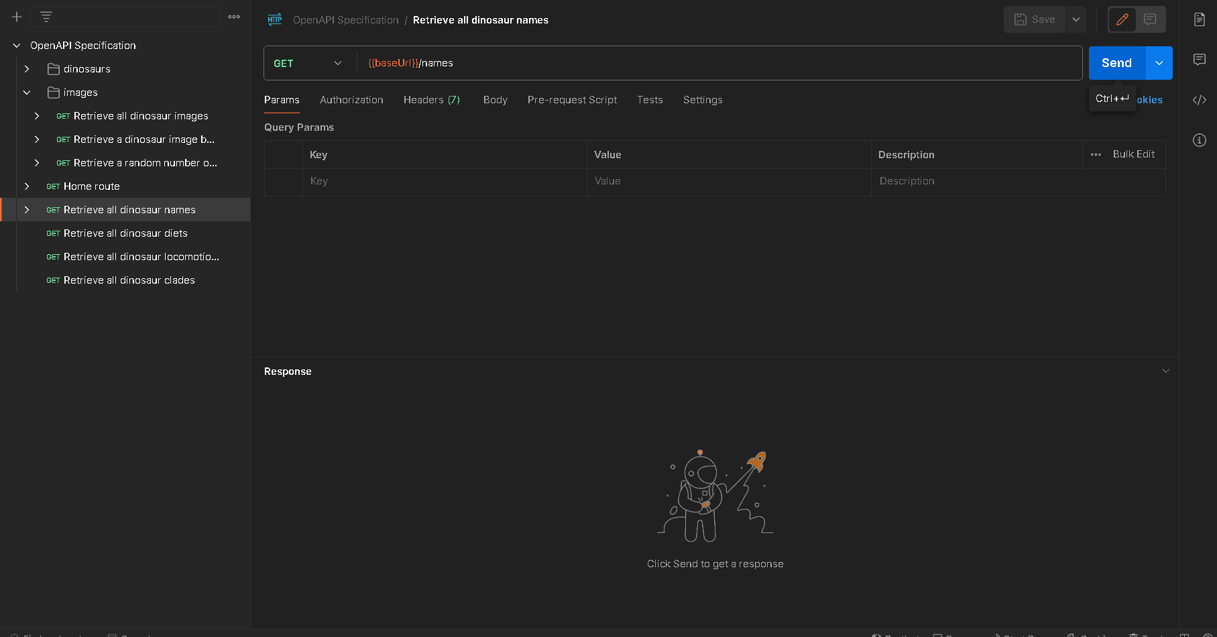Open the Send button dropdown arrow
The width and height of the screenshot is (1217, 637).
coord(1159,63)
